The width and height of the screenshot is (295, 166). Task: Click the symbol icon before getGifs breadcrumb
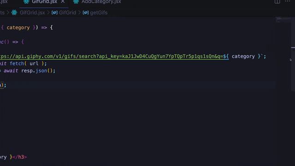point(86,12)
